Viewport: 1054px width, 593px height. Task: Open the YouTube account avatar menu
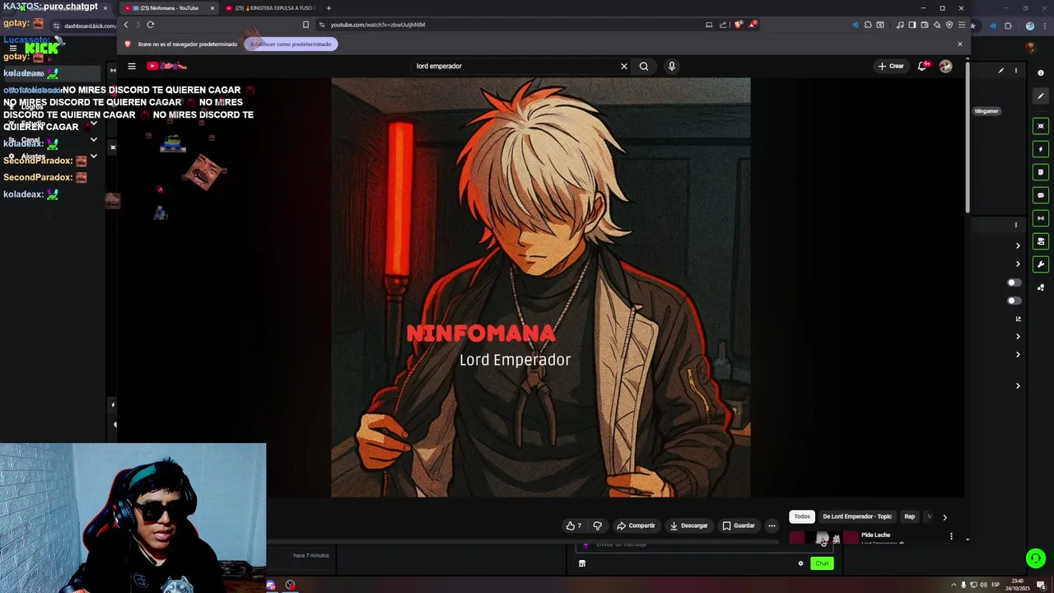click(x=945, y=66)
